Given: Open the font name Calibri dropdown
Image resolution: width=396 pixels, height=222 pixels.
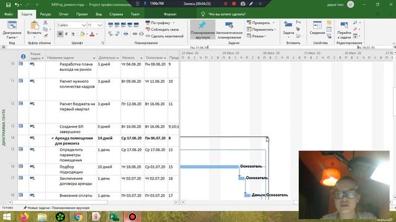Looking at the screenshot, I should coord(84,25).
